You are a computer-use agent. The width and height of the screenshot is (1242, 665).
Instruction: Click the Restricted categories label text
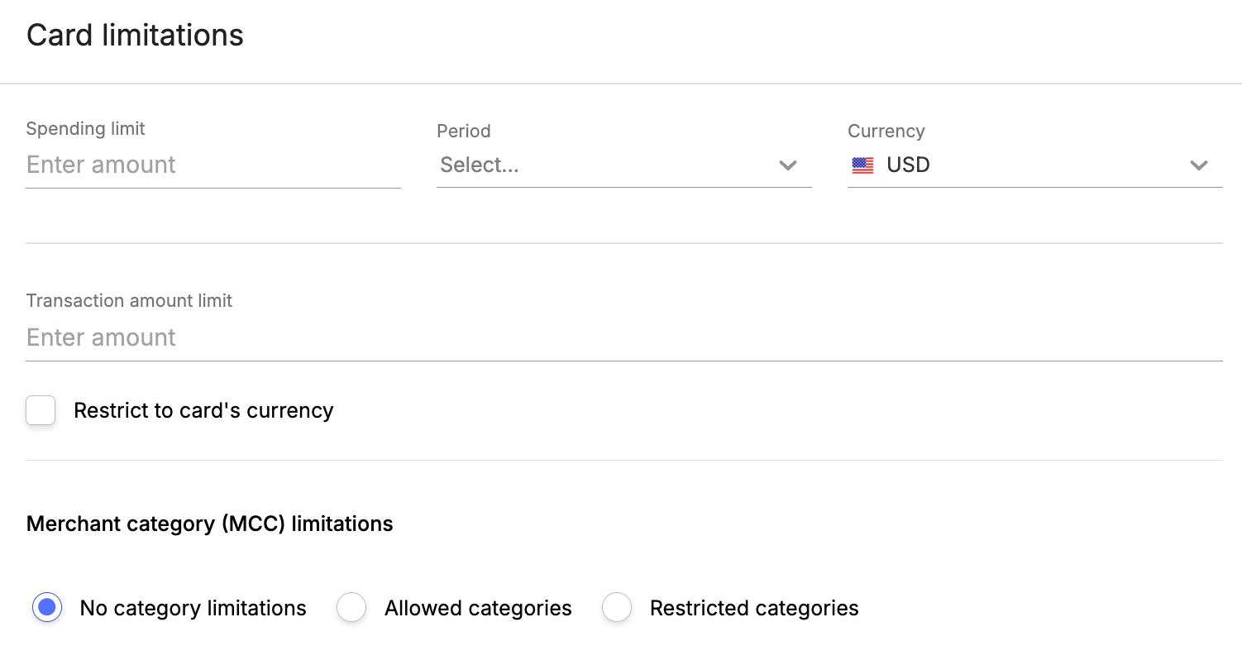(x=754, y=608)
